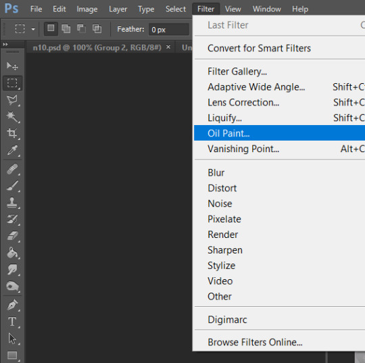Choose New selection mode

tap(51, 28)
